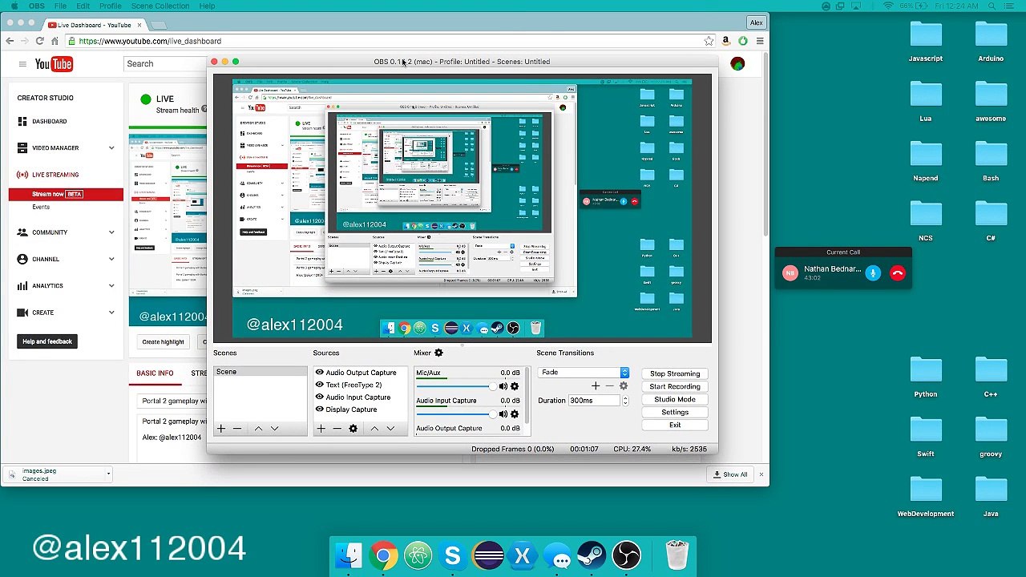The width and height of the screenshot is (1026, 577).
Task: Open Xamarin Studio from the Dock
Action: [523, 555]
